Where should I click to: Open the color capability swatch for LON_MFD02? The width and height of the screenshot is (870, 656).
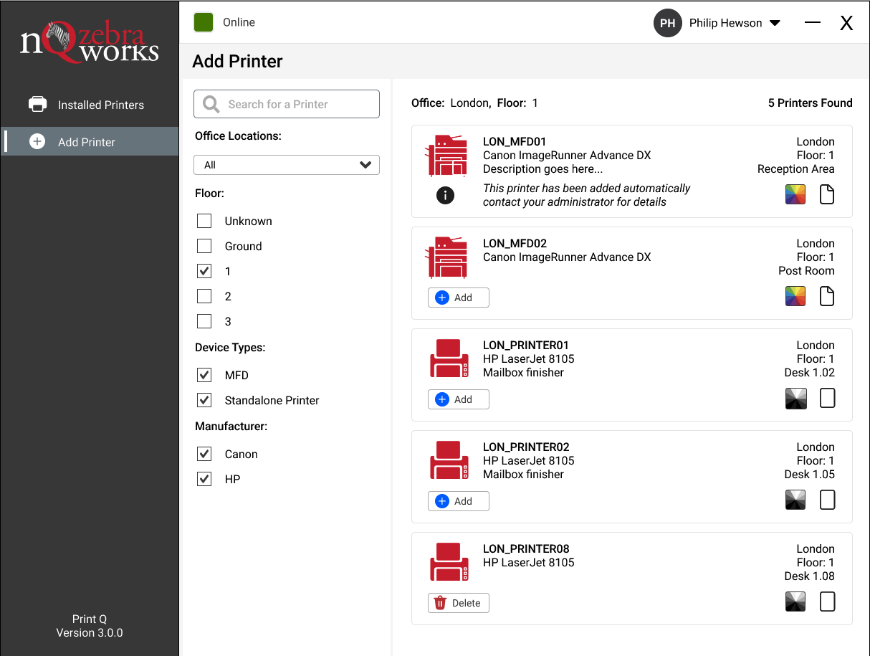[795, 296]
